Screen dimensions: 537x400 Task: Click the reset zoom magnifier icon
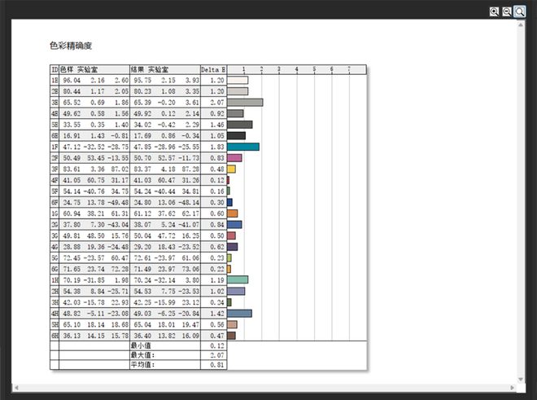[x=519, y=11]
